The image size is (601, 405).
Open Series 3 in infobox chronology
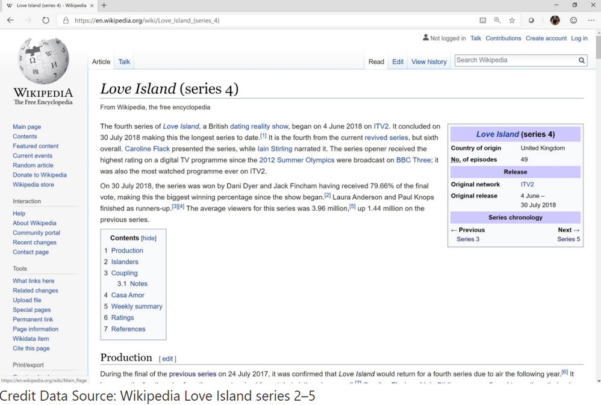468,239
